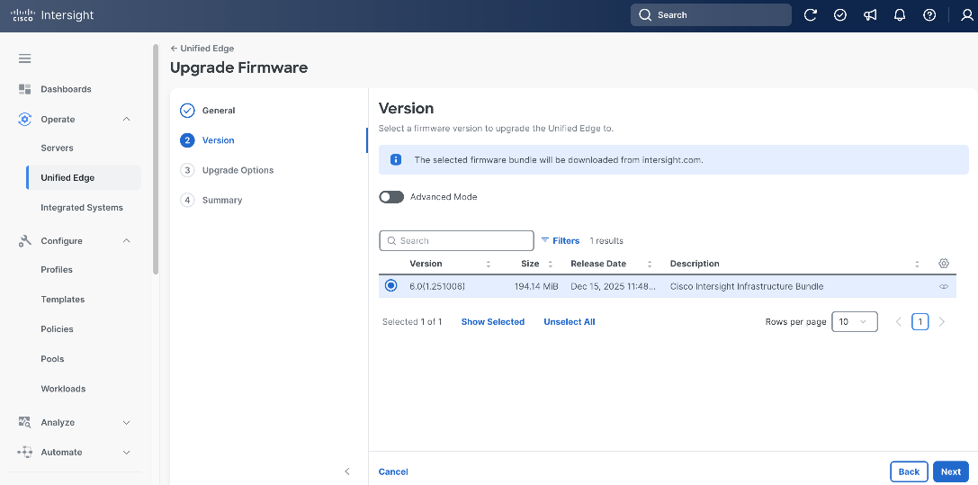
Task: Click the global Search field in header
Action: (711, 15)
